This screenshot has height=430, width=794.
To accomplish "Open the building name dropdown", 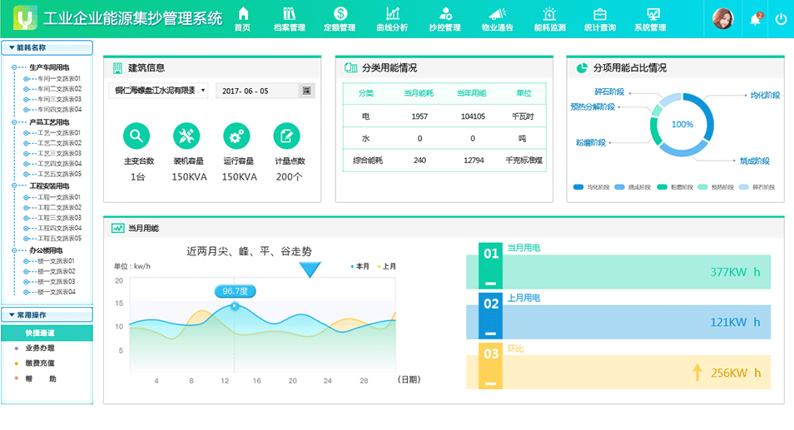I will (158, 91).
